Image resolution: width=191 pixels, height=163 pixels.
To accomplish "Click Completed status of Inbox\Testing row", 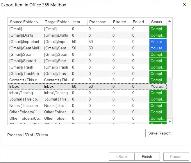I will [x=158, y=93].
